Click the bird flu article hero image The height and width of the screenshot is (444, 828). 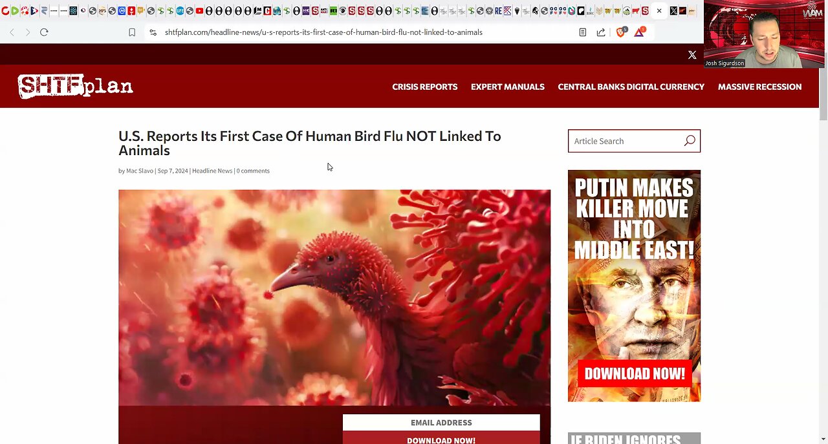coord(334,297)
